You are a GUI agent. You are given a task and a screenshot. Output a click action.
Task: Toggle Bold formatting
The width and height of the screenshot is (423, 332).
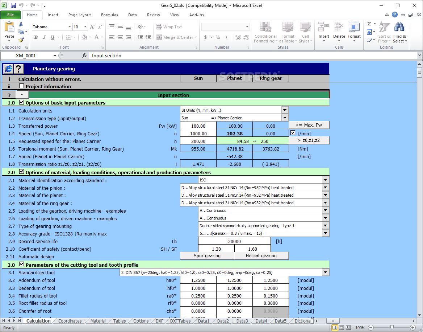pos(36,37)
